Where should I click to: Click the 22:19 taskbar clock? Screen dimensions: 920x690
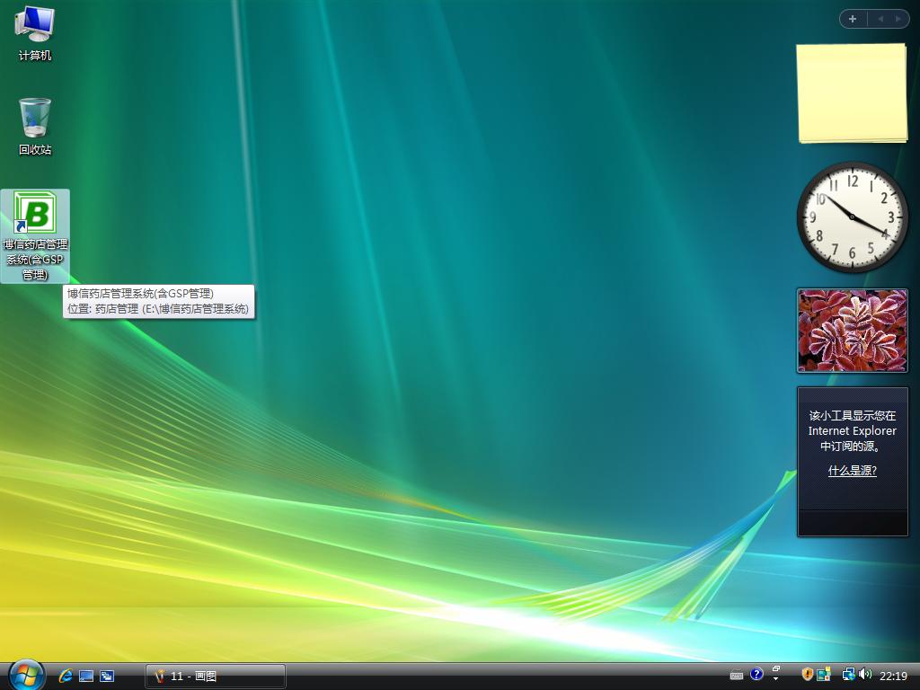pyautogui.click(x=893, y=676)
